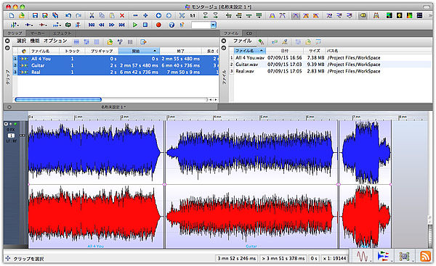Close the clip panel with its X button

(x=7, y=41)
